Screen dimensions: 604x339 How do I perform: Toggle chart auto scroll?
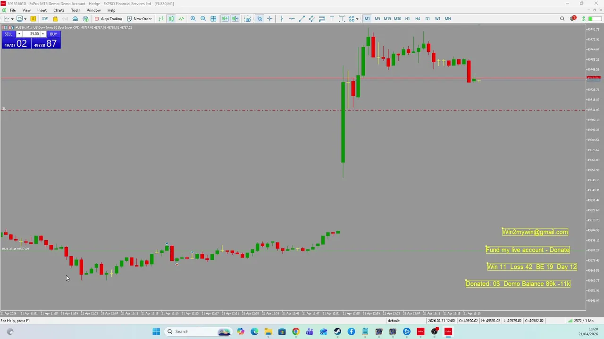(225, 19)
